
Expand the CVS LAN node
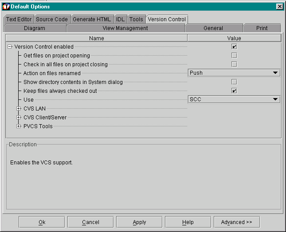(19, 108)
